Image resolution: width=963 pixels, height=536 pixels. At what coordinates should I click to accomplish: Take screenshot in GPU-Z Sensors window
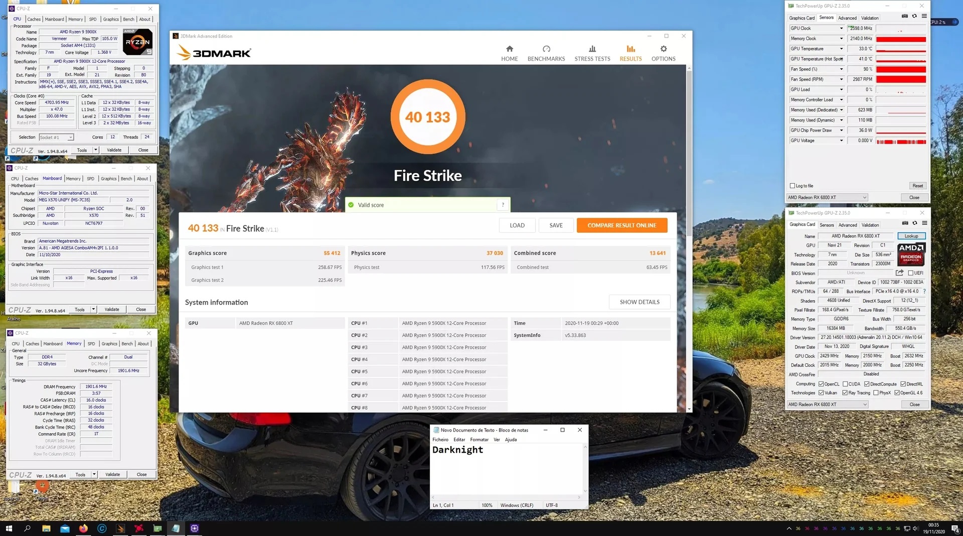904,16
